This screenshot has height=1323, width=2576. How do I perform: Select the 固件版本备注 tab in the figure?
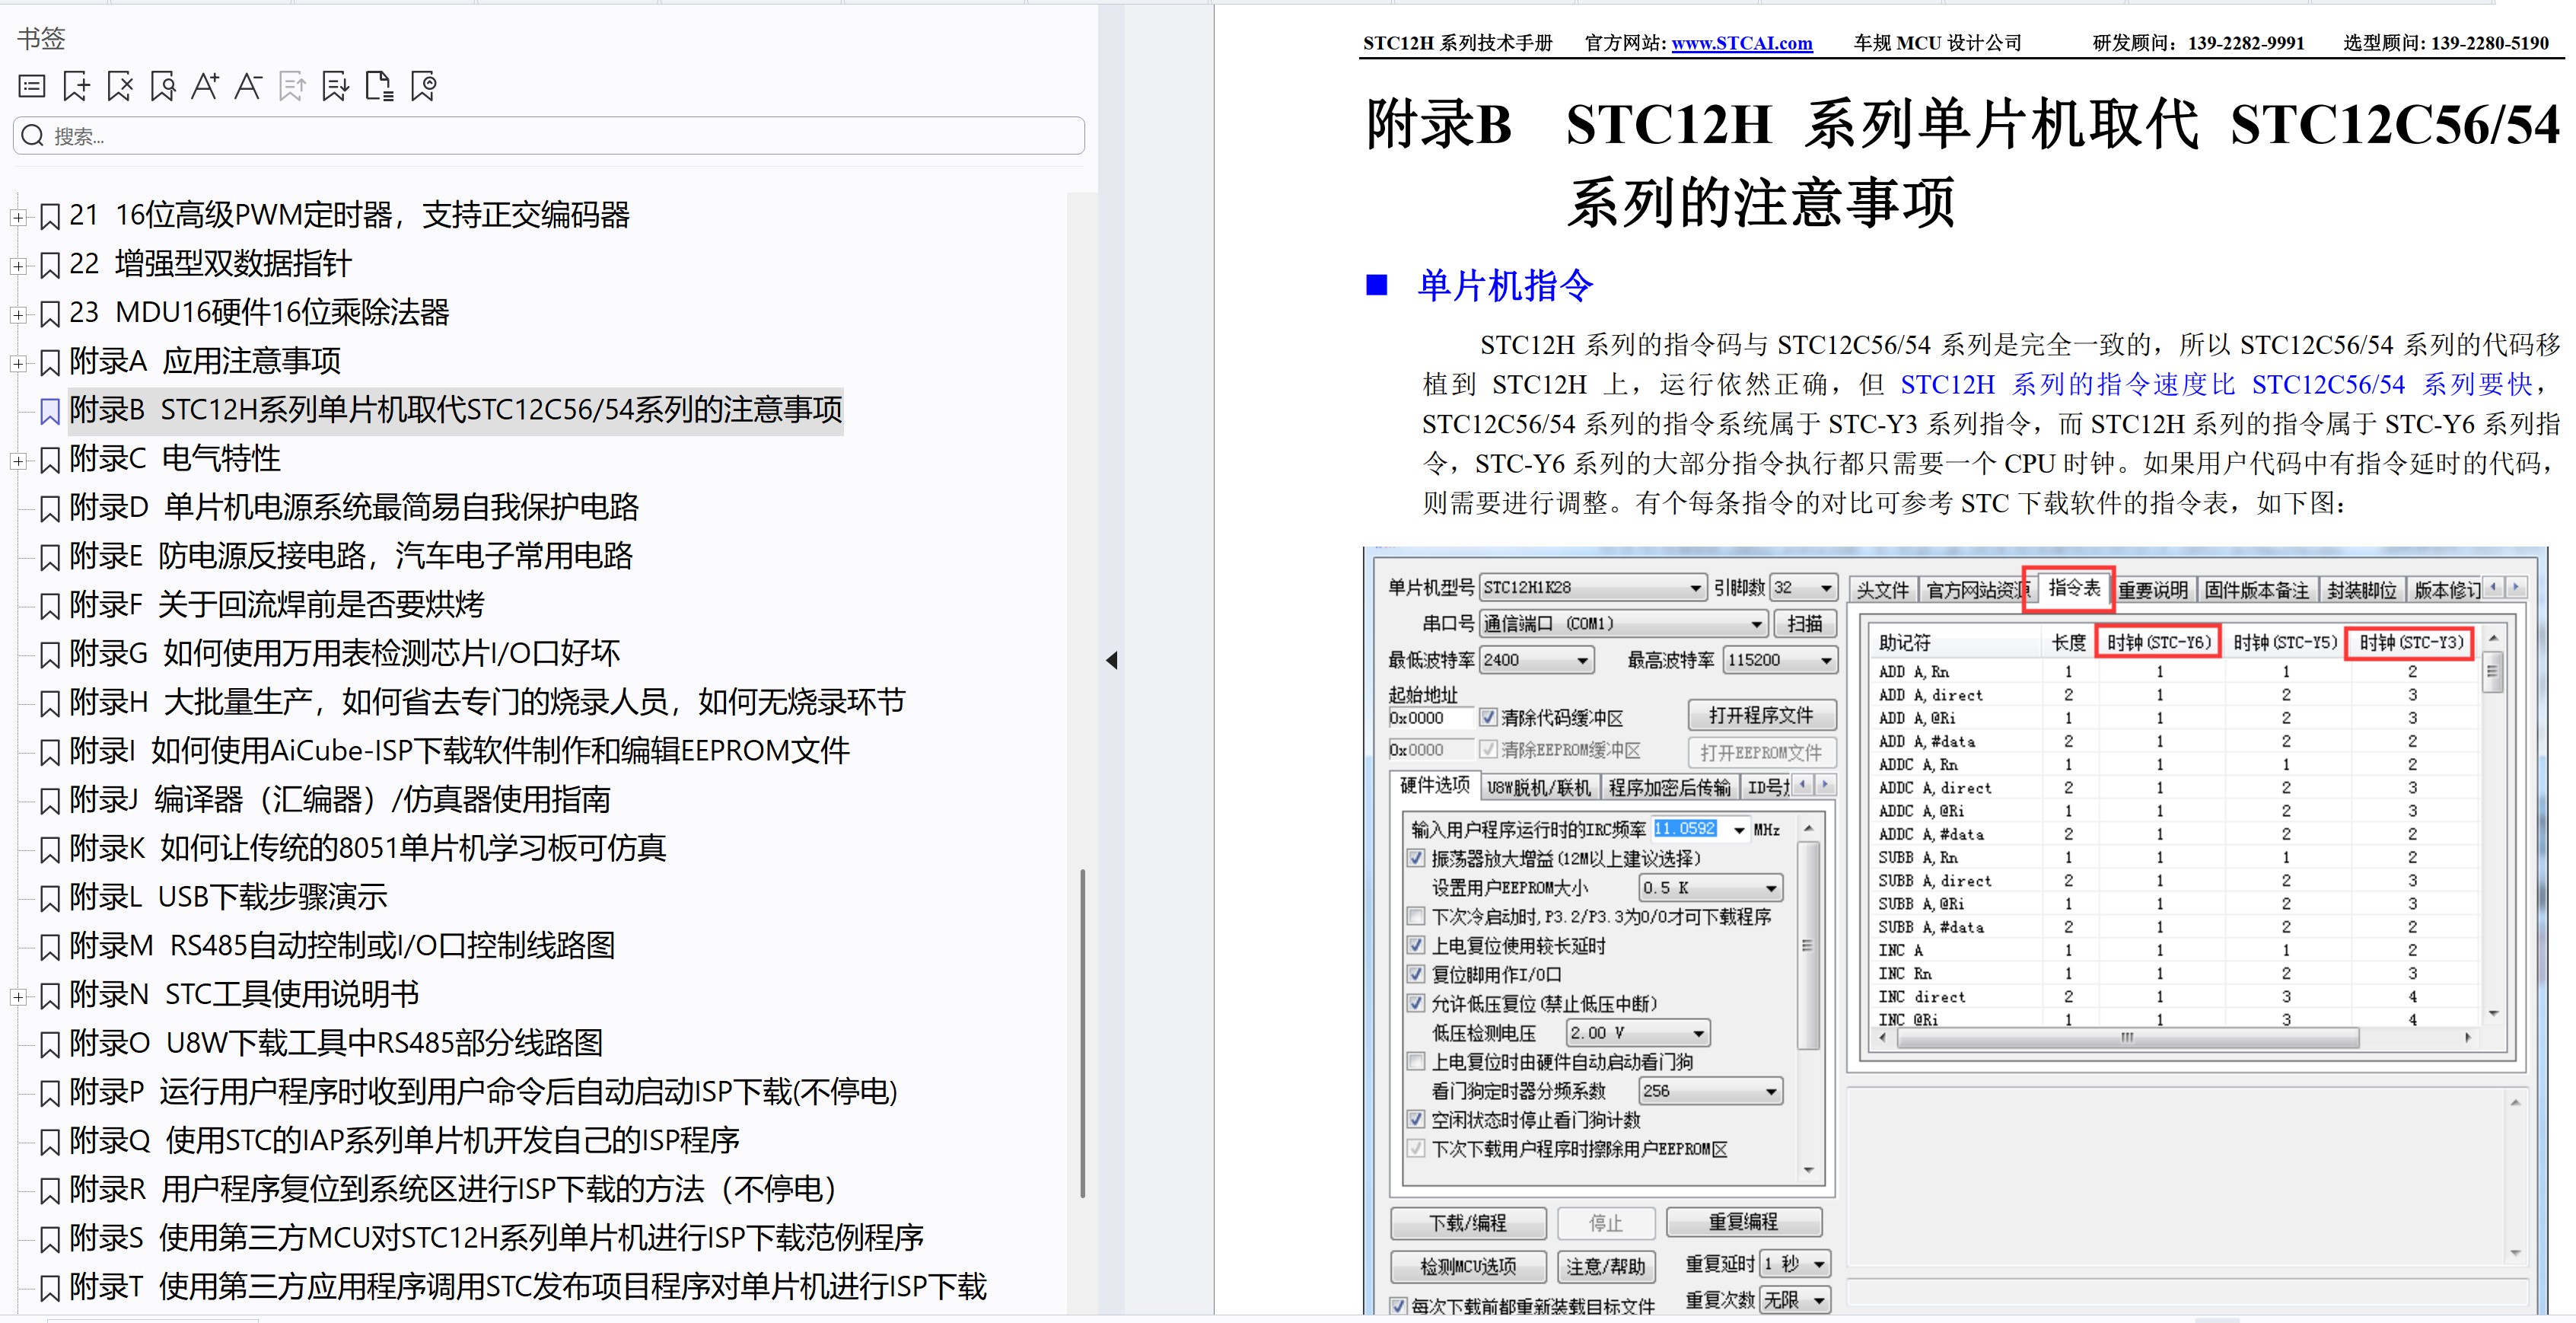click(2257, 590)
